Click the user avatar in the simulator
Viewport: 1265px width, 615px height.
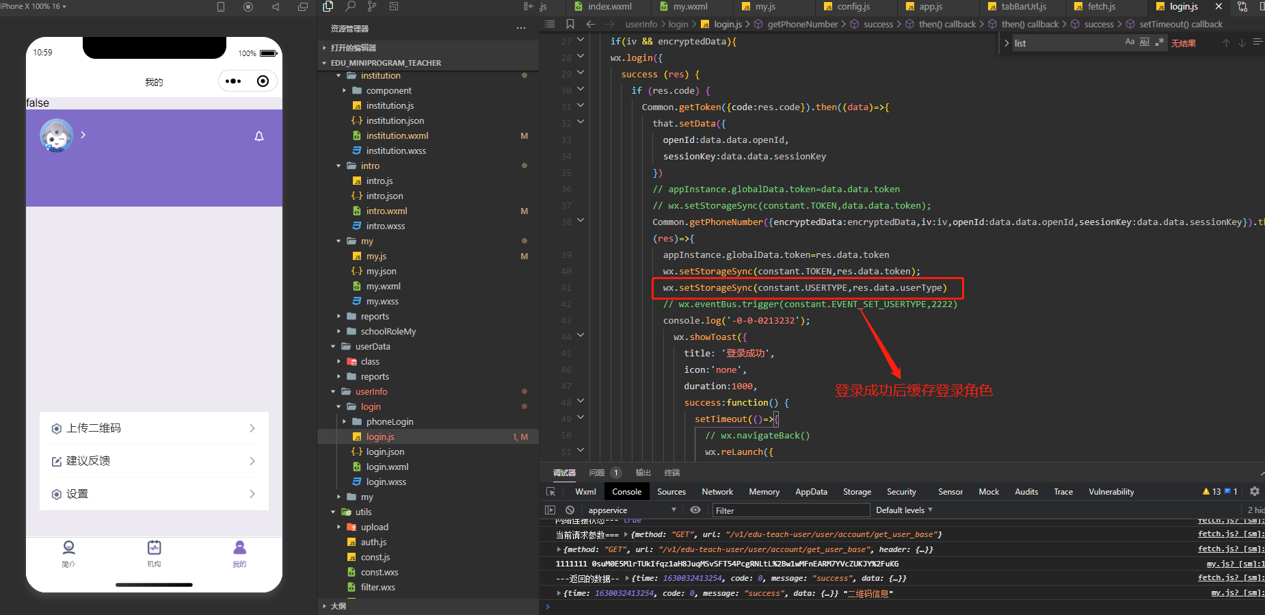[57, 135]
